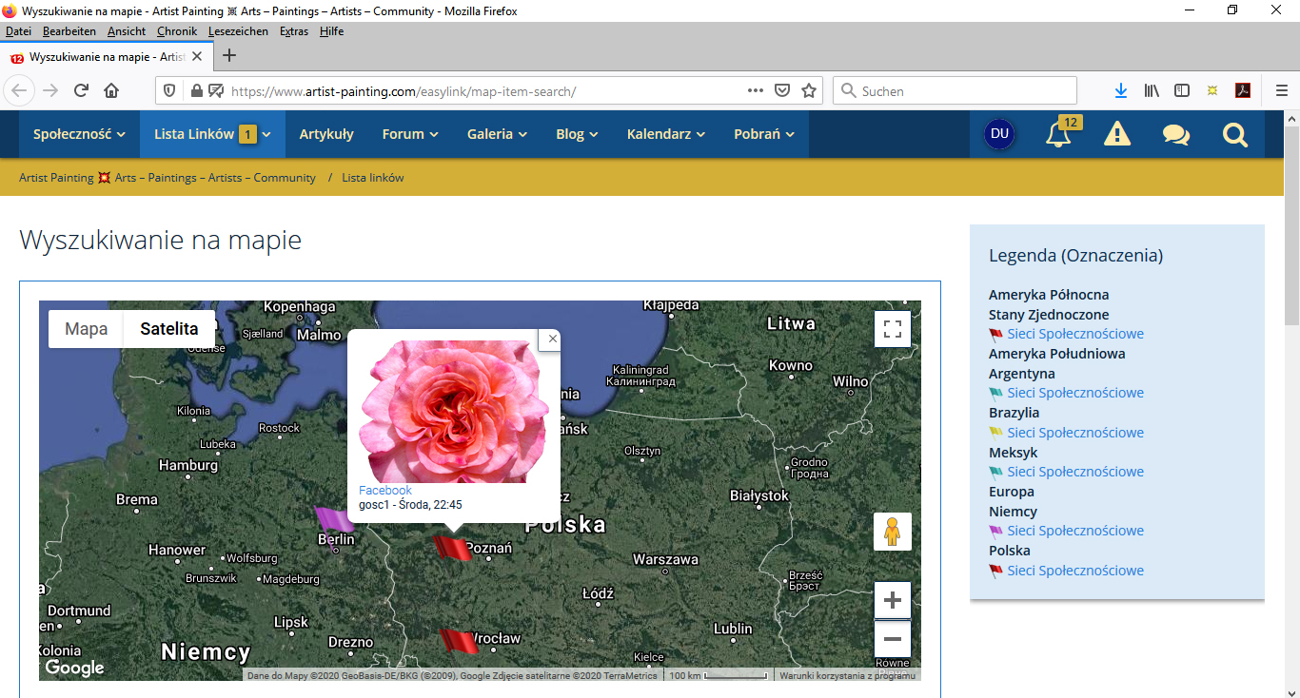Expand the Kalendarz dropdown menu
Image resolution: width=1300 pixels, height=698 pixels.
665,134
